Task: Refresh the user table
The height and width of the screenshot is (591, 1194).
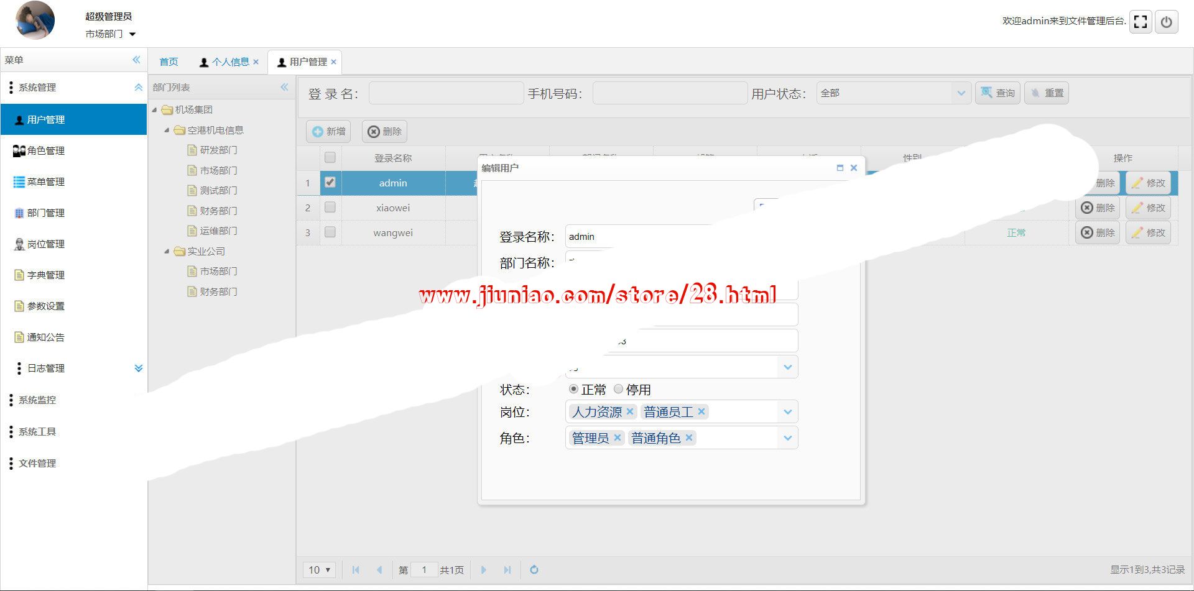Action: click(534, 569)
